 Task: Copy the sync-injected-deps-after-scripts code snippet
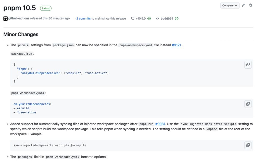click(x=248, y=145)
